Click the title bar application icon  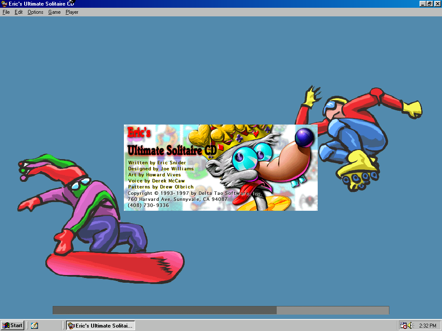[4, 3]
